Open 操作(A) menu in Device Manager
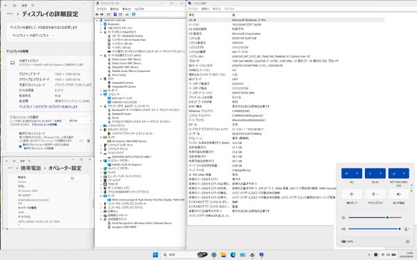The image size is (417, 260). pos(115,9)
